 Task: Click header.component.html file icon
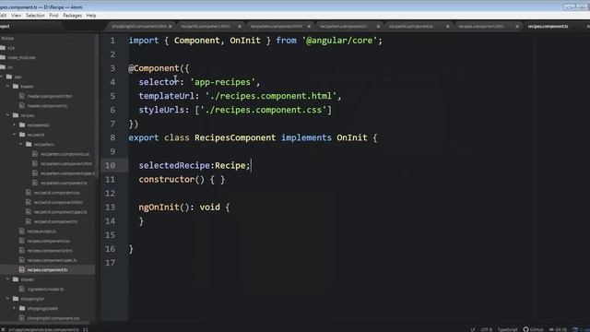tap(22, 96)
